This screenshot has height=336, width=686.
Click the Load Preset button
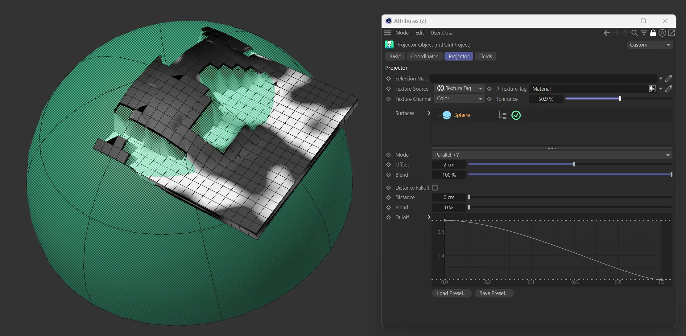452,293
